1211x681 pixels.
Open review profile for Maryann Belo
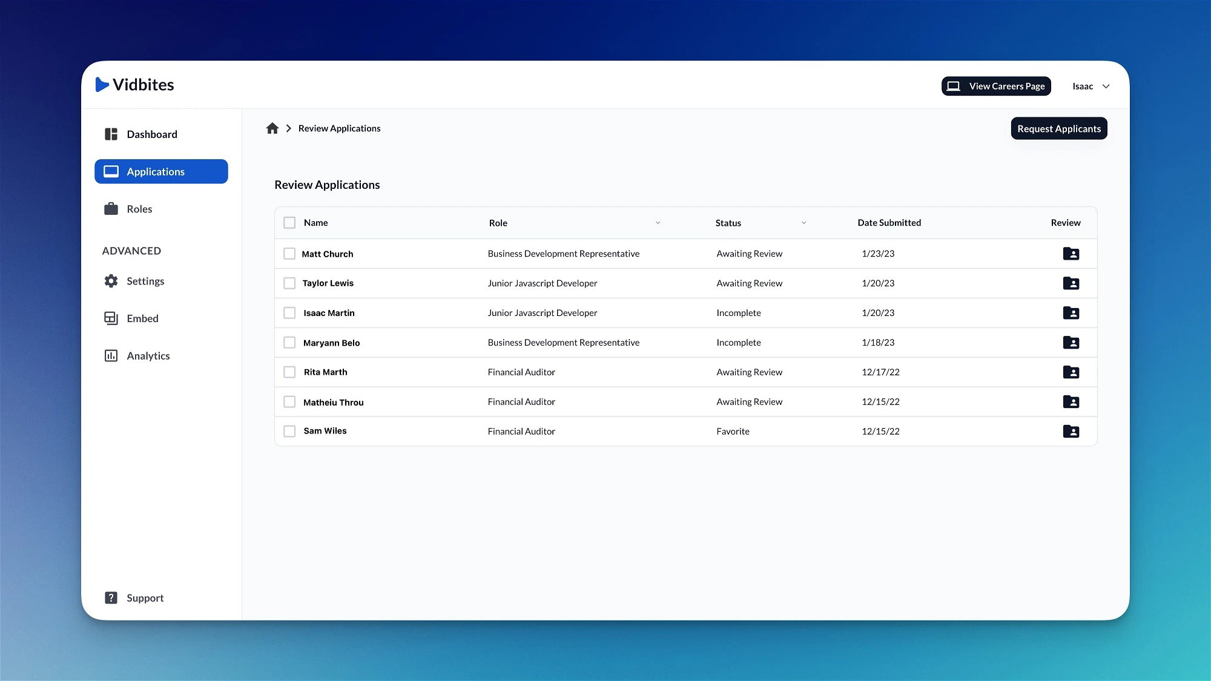1071,342
